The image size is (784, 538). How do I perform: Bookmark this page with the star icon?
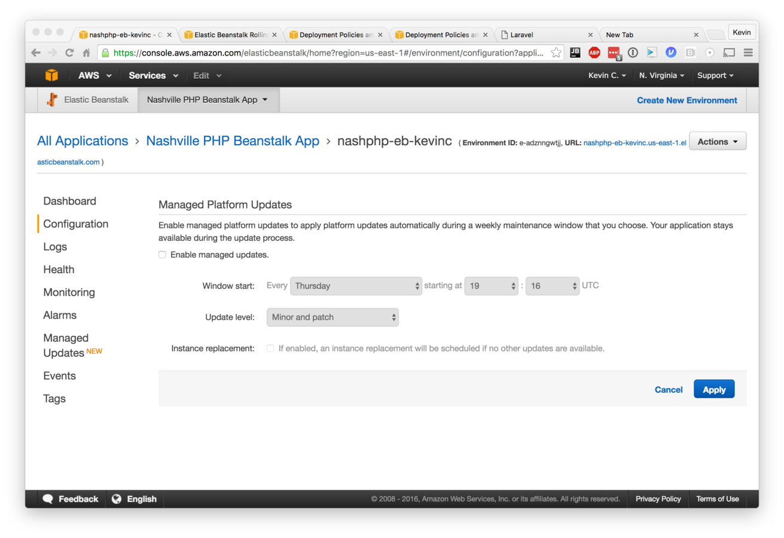[x=556, y=53]
